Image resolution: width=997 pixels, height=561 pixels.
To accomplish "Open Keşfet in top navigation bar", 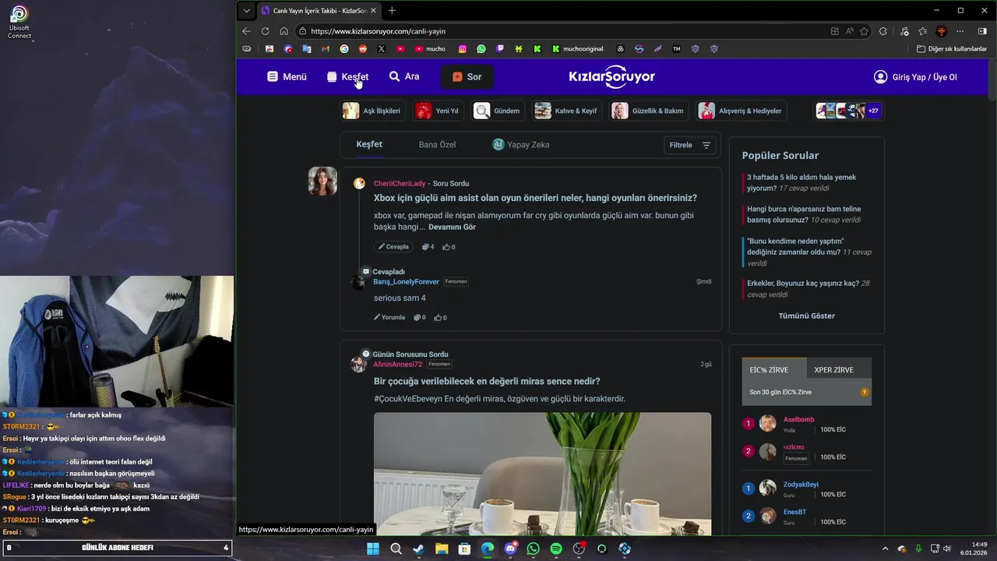I will pyautogui.click(x=347, y=77).
